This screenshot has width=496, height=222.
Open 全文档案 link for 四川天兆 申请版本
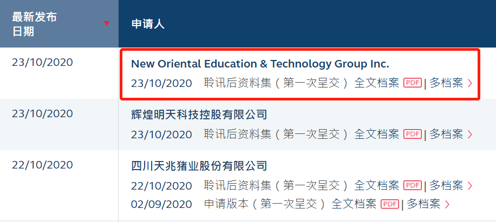tap(354, 204)
